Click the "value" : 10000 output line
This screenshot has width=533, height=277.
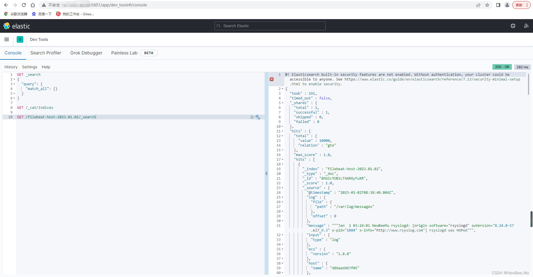click(315, 141)
